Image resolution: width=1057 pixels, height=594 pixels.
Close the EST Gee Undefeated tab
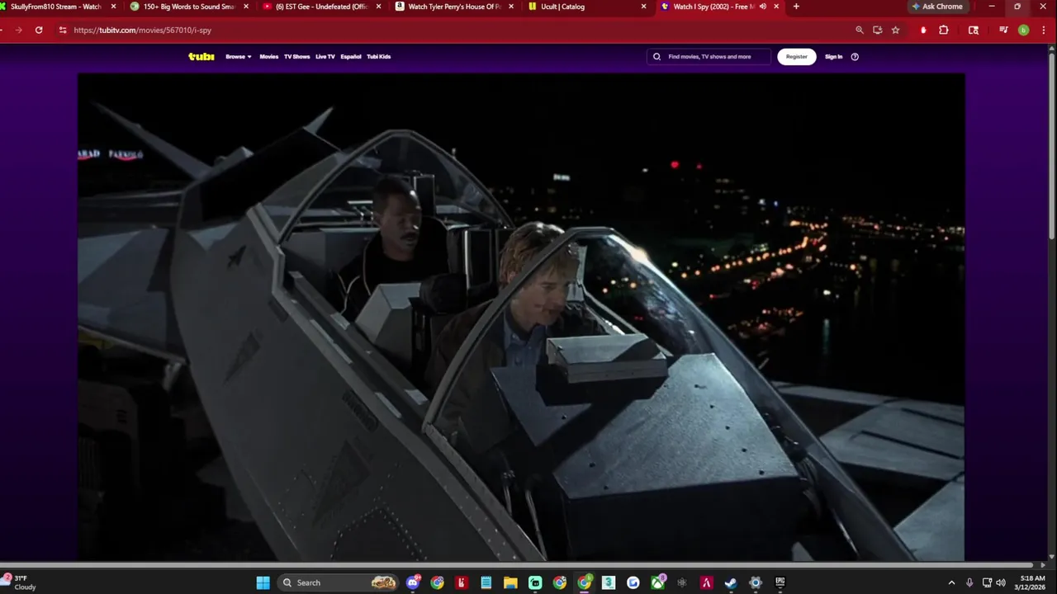click(x=379, y=7)
